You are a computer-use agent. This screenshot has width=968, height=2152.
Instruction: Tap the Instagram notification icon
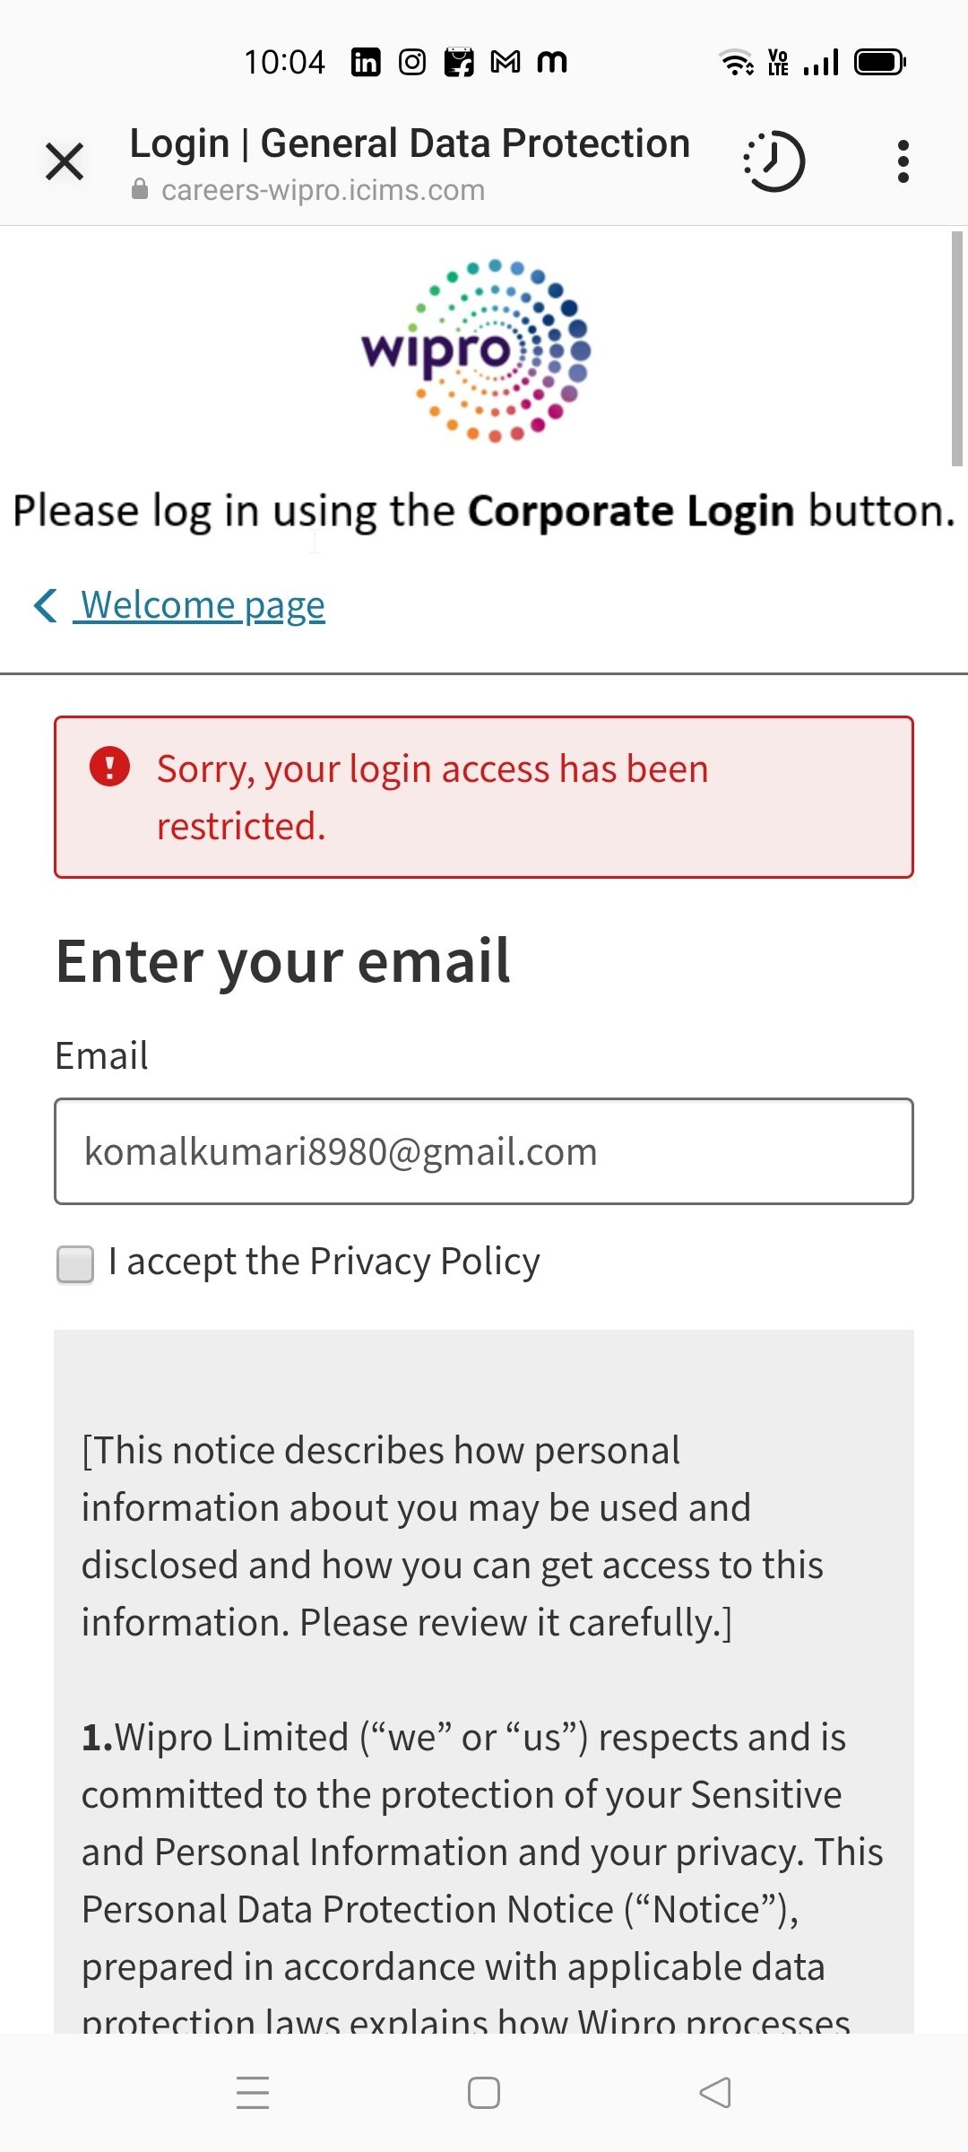click(412, 62)
